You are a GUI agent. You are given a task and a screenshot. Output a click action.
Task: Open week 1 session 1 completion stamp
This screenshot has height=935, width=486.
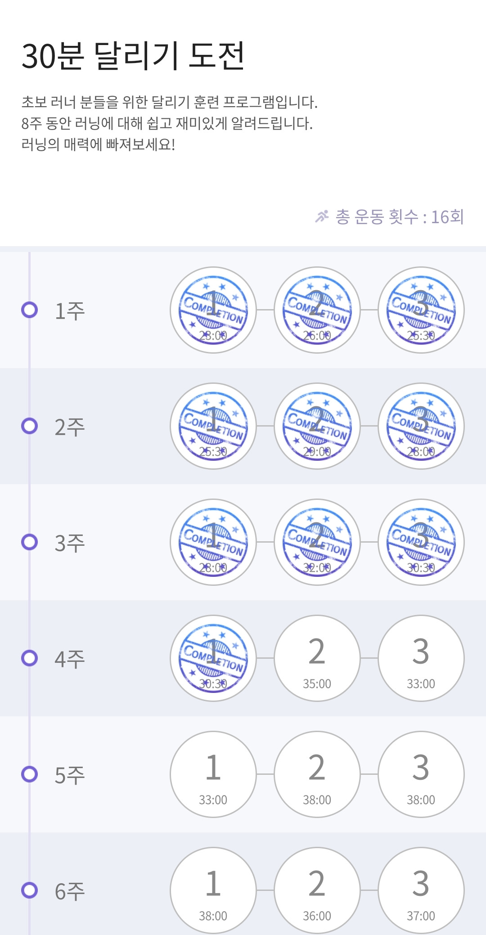(213, 310)
